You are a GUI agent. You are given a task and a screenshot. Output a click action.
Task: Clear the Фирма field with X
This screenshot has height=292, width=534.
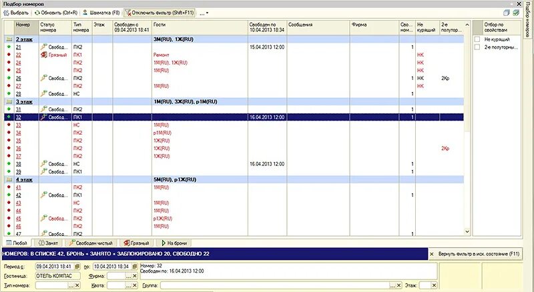[135, 276]
